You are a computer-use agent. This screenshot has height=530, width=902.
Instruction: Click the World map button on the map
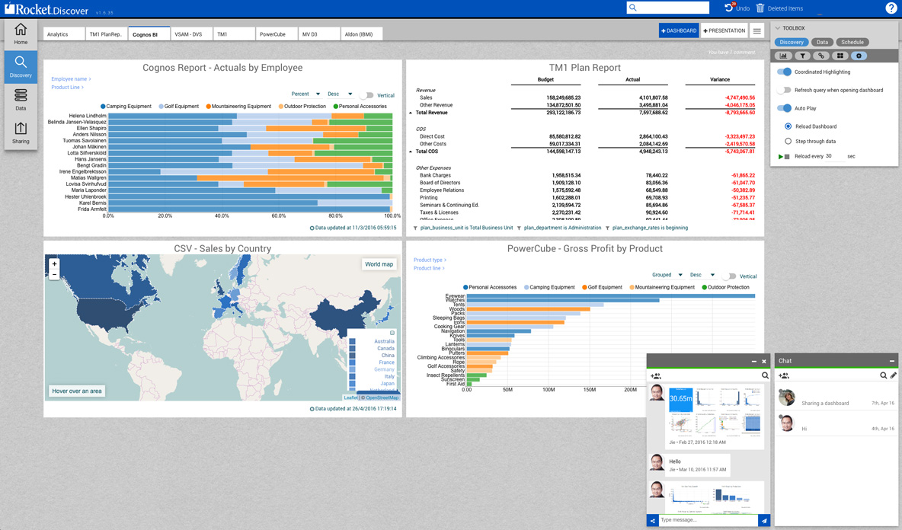[x=379, y=264]
